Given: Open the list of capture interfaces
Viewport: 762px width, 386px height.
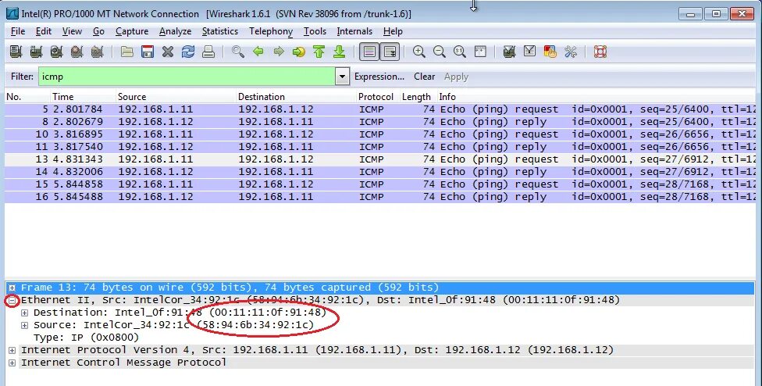Looking at the screenshot, I should tap(16, 52).
